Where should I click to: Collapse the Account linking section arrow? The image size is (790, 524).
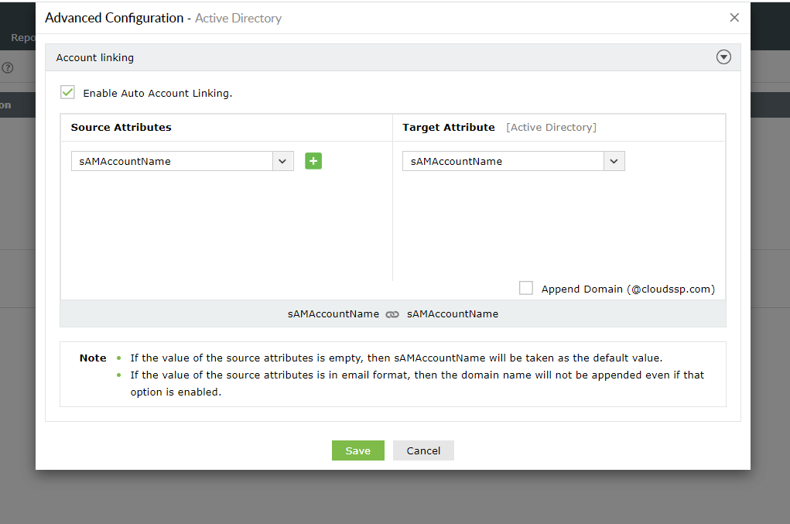click(723, 57)
